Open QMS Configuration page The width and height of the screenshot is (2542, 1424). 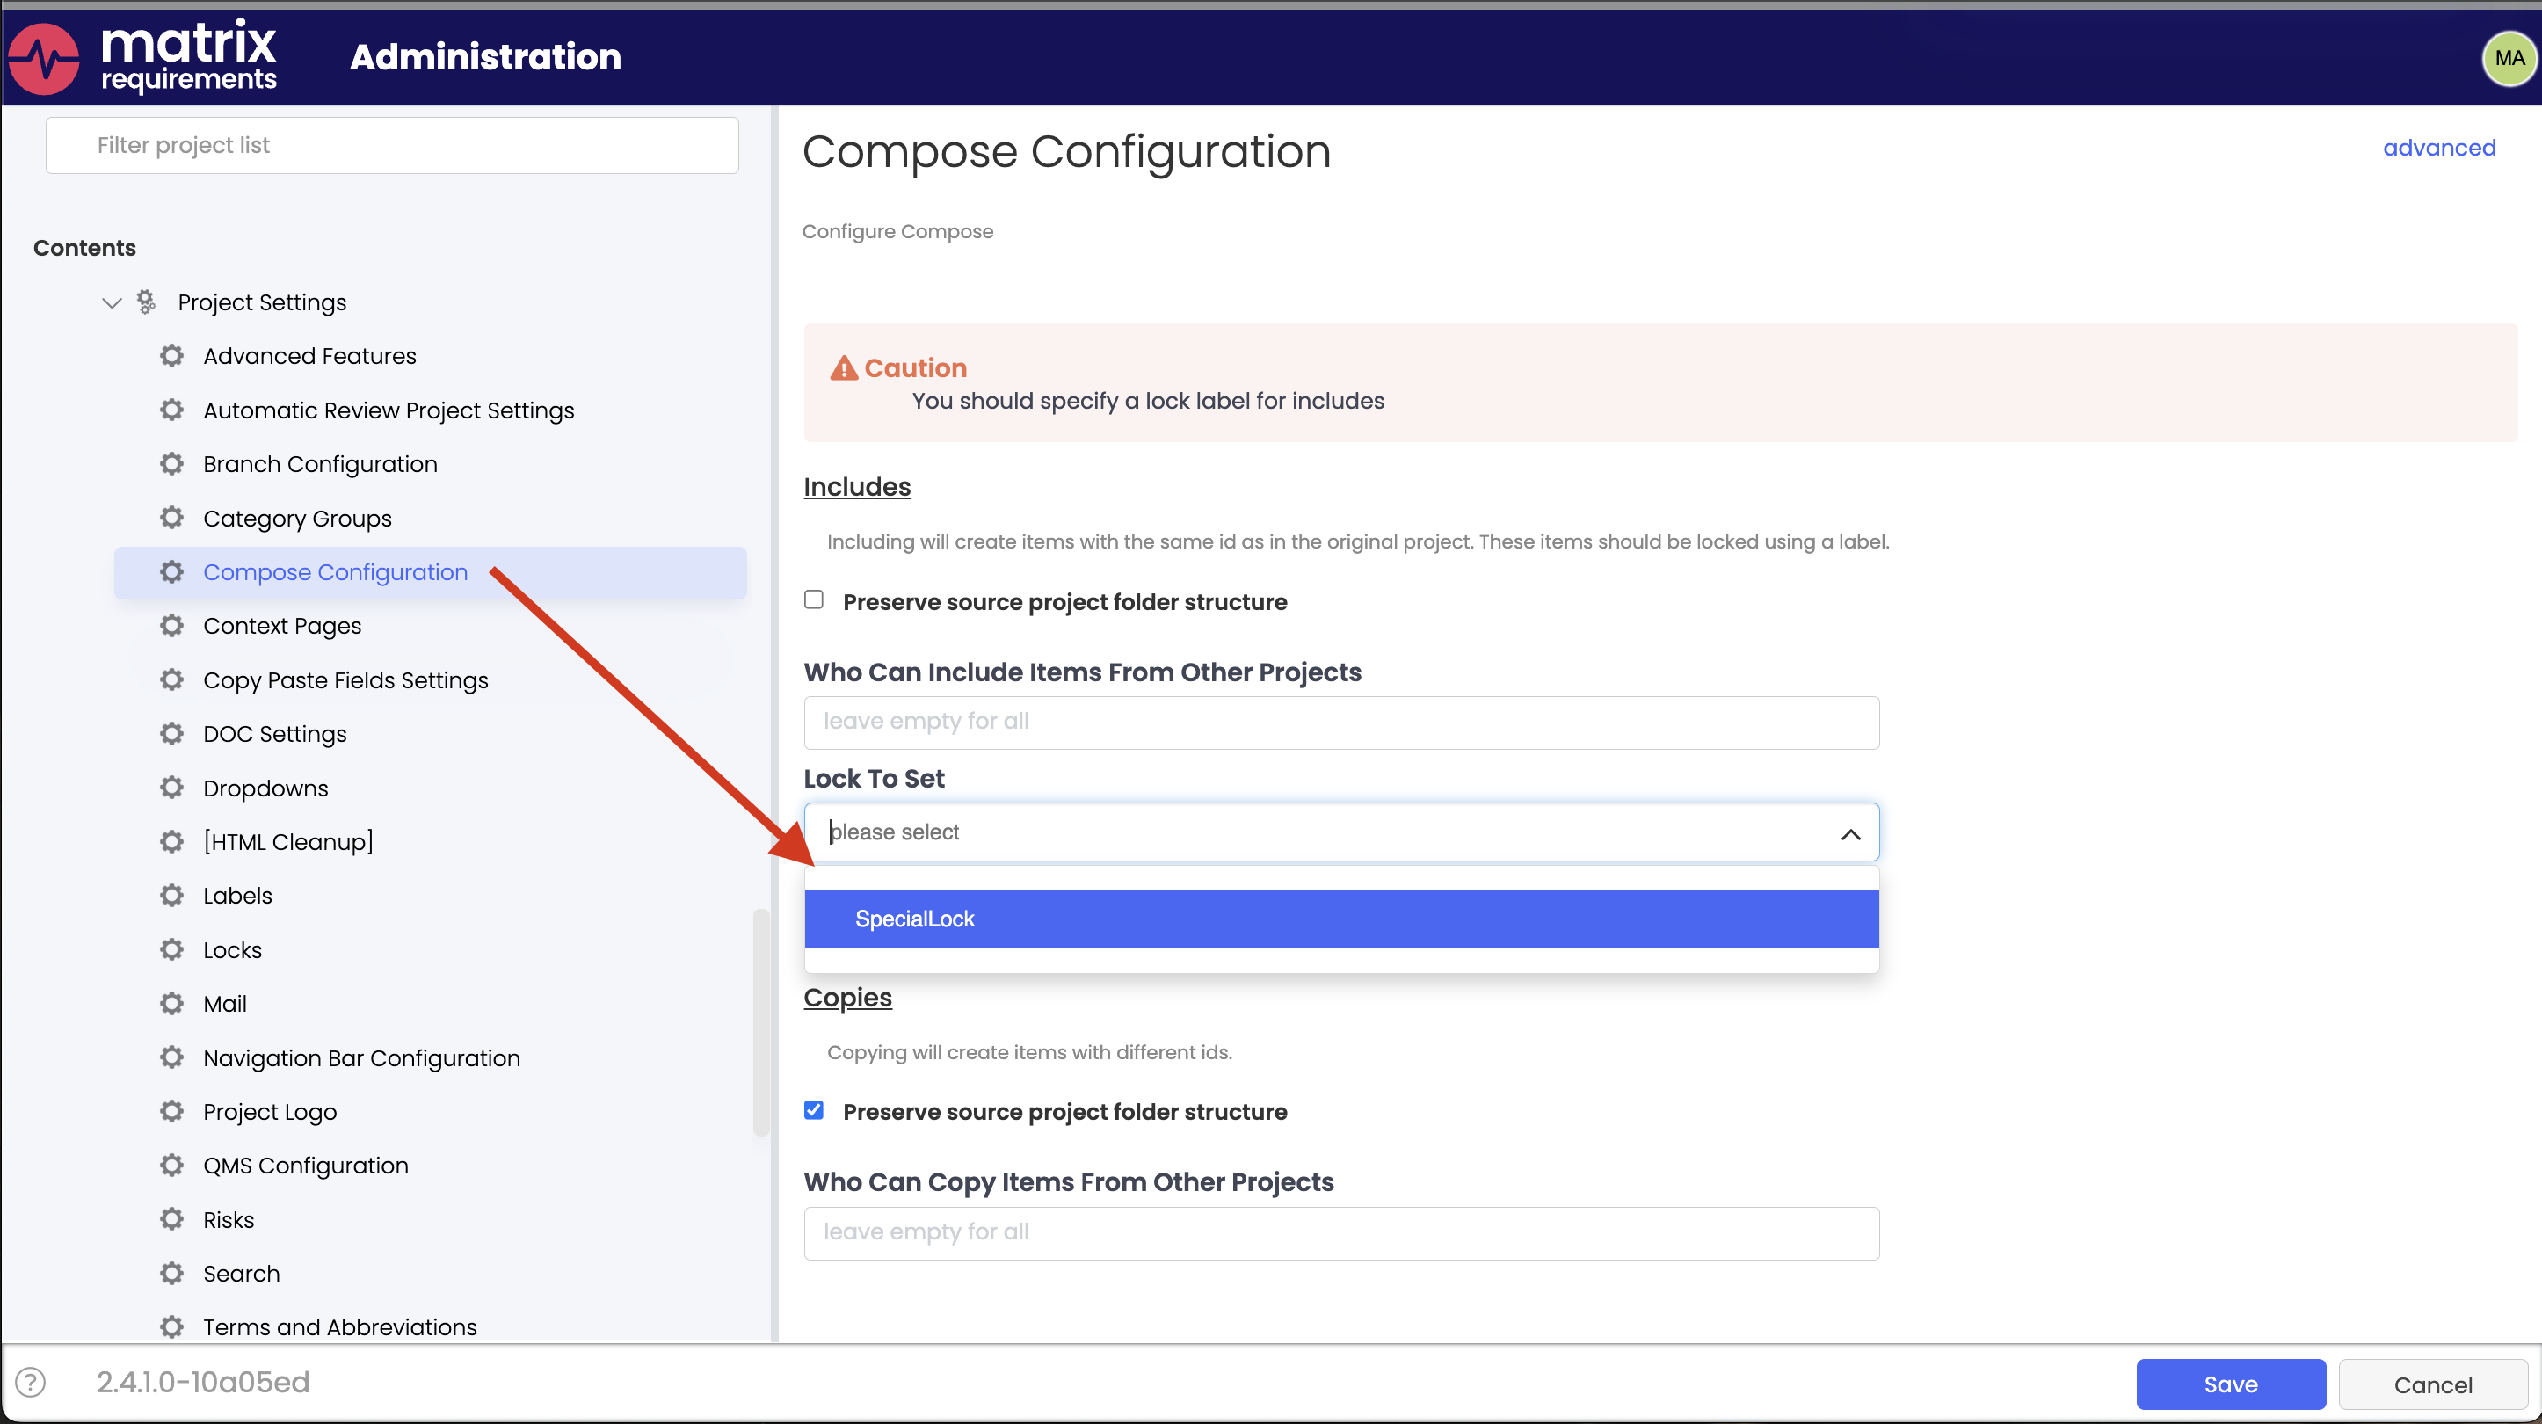306,1166
